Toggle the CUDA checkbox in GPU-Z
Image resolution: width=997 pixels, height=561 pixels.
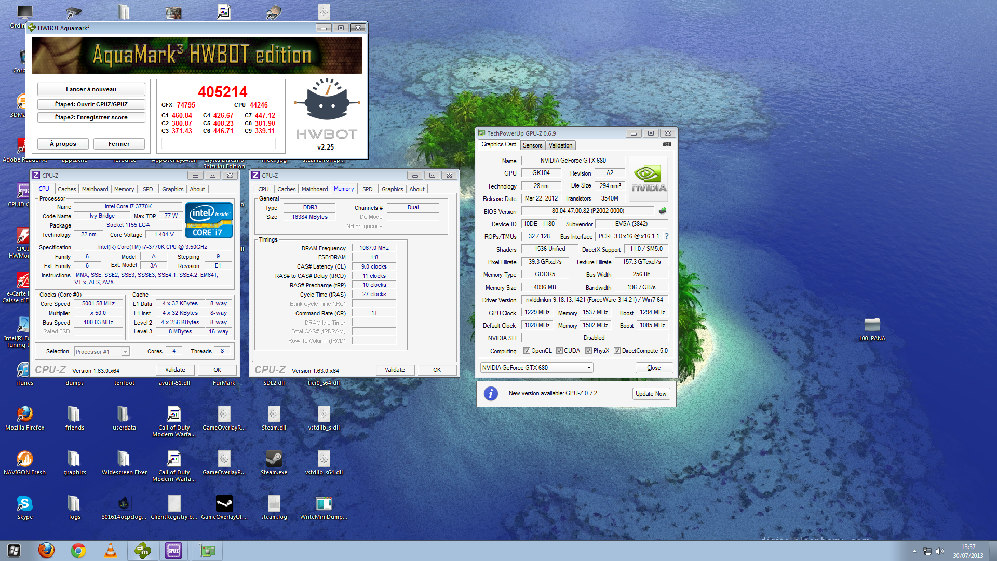click(559, 351)
